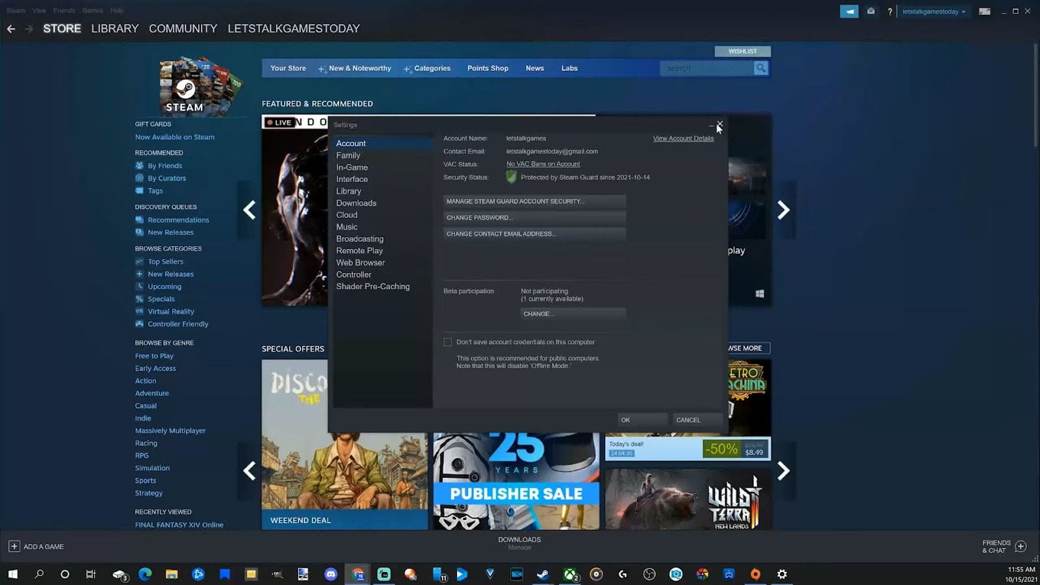
Task: Select In-Game settings category
Action: point(382,167)
